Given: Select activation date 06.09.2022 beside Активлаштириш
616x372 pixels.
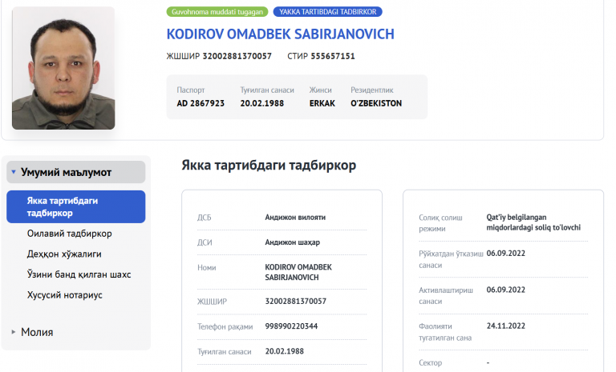Looking at the screenshot, I should tap(505, 290).
